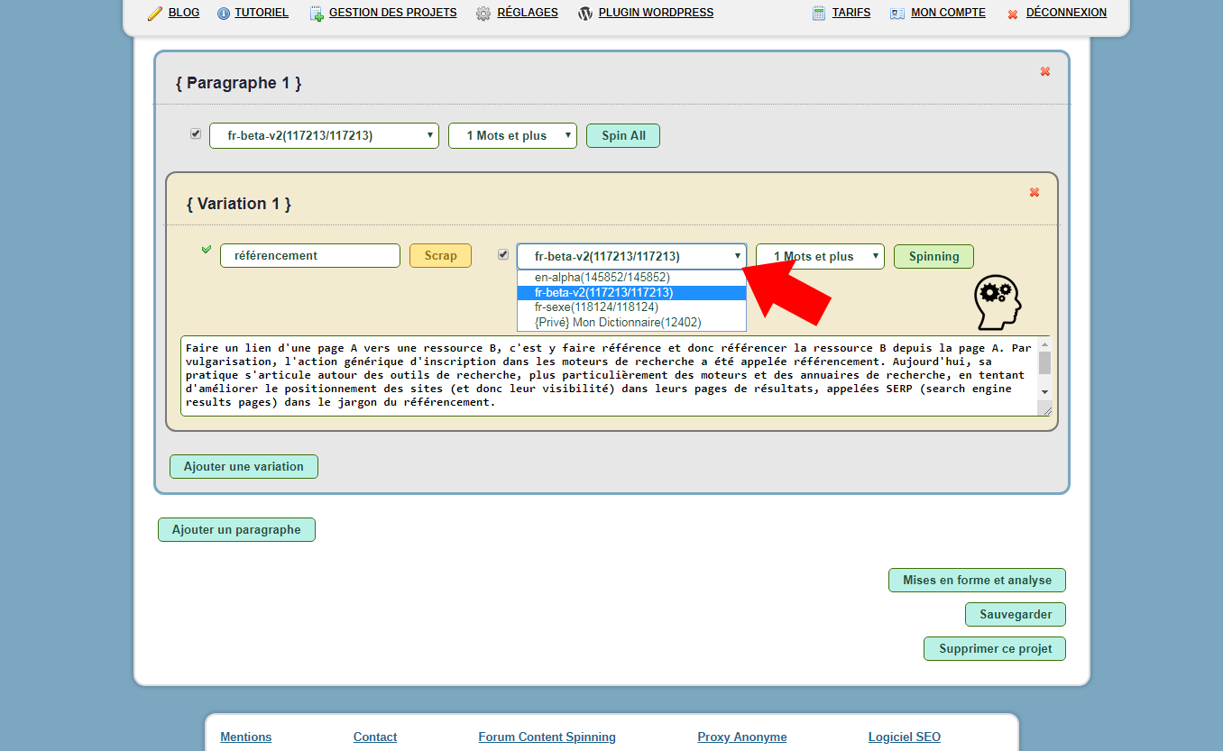Viewport: 1223px width, 751px height.
Task: Click Ajouter une variation button
Action: coord(244,466)
